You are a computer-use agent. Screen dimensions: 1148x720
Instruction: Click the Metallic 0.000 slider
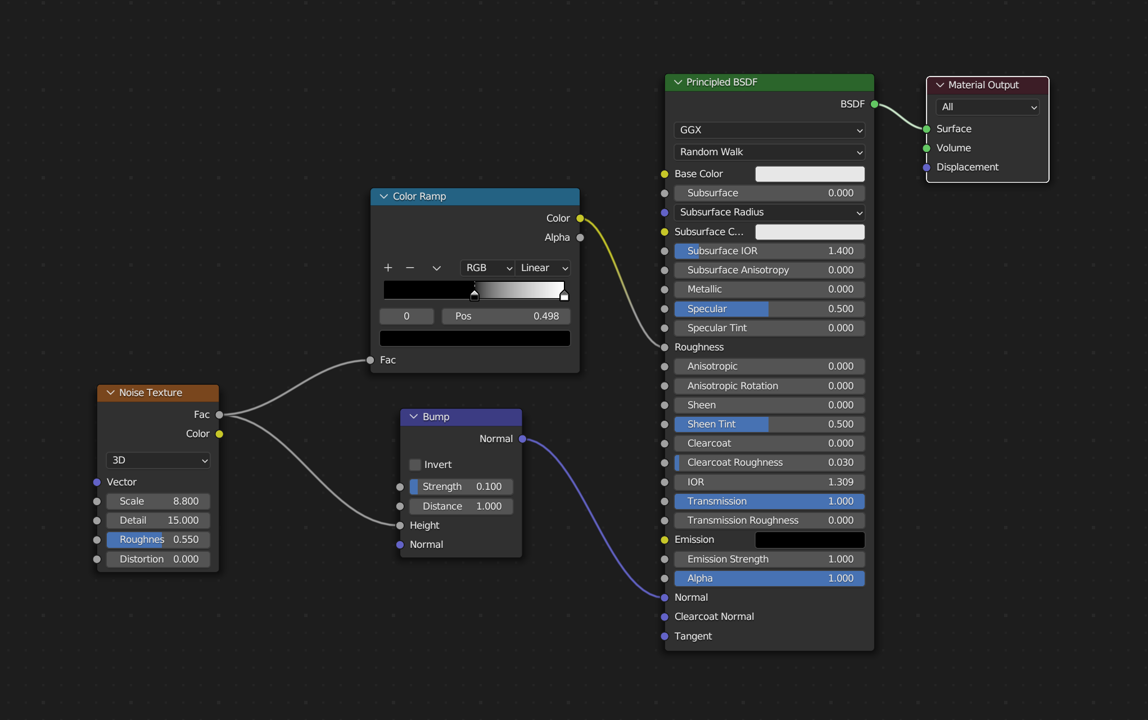point(769,290)
